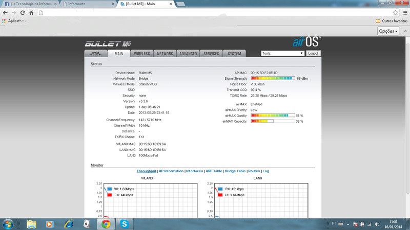Expand the Tools dropdown

pos(283,53)
